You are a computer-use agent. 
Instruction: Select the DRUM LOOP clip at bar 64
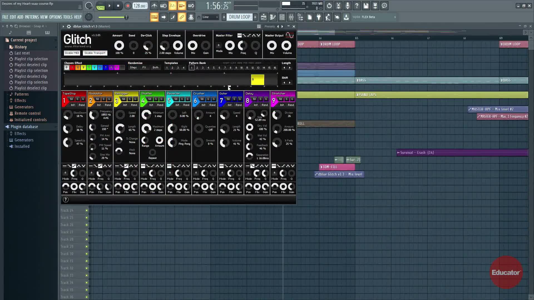[337, 44]
